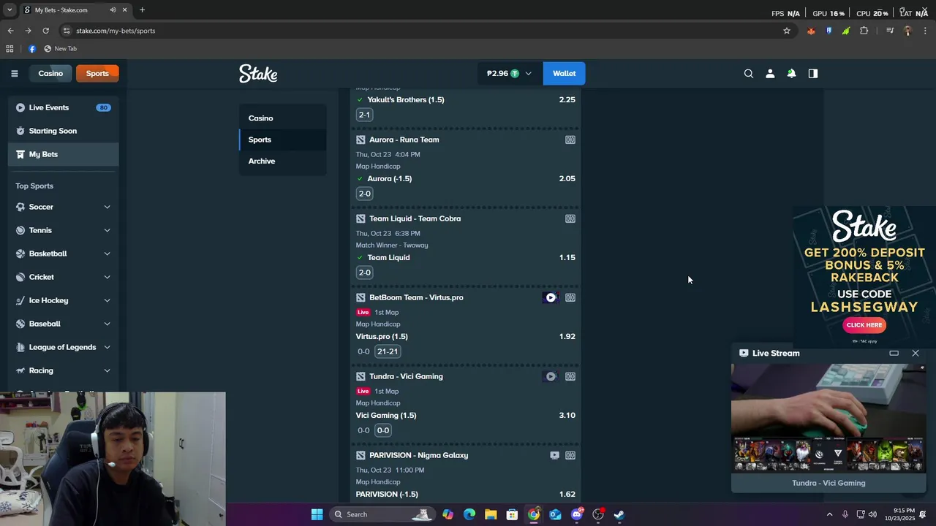
Task: Open New Tab bookmark
Action: 60,49
